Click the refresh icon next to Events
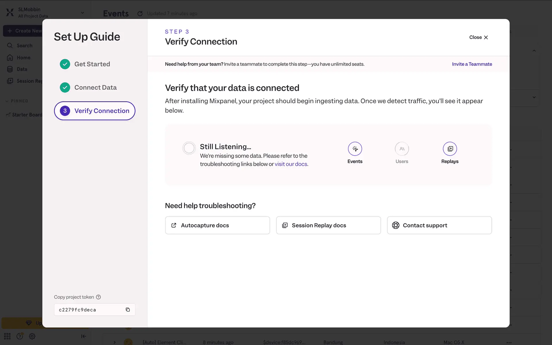The image size is (552, 345). point(140,14)
